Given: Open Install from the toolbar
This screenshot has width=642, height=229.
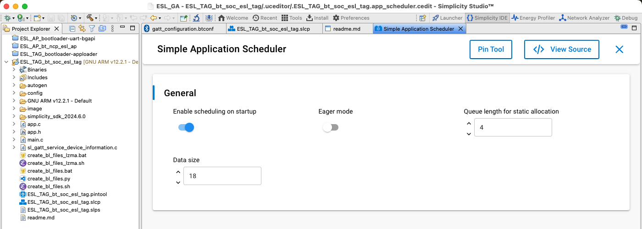Looking at the screenshot, I should click(317, 18).
